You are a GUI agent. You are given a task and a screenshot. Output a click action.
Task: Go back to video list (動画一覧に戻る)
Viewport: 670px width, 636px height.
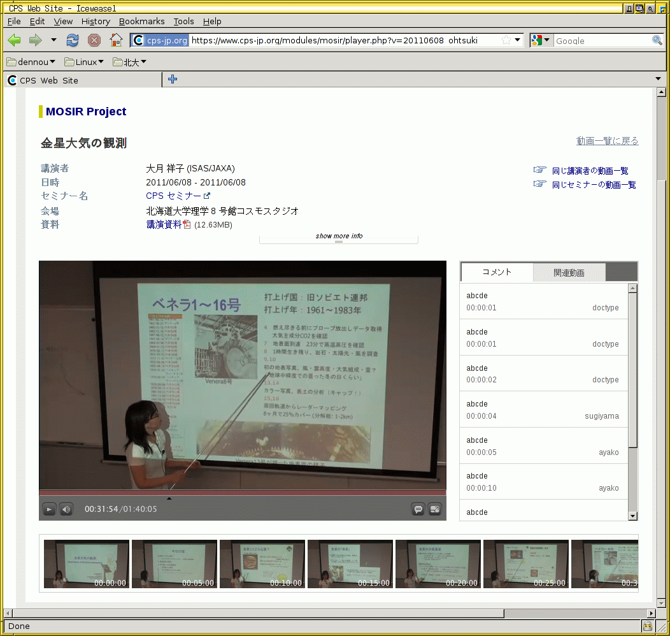point(607,141)
